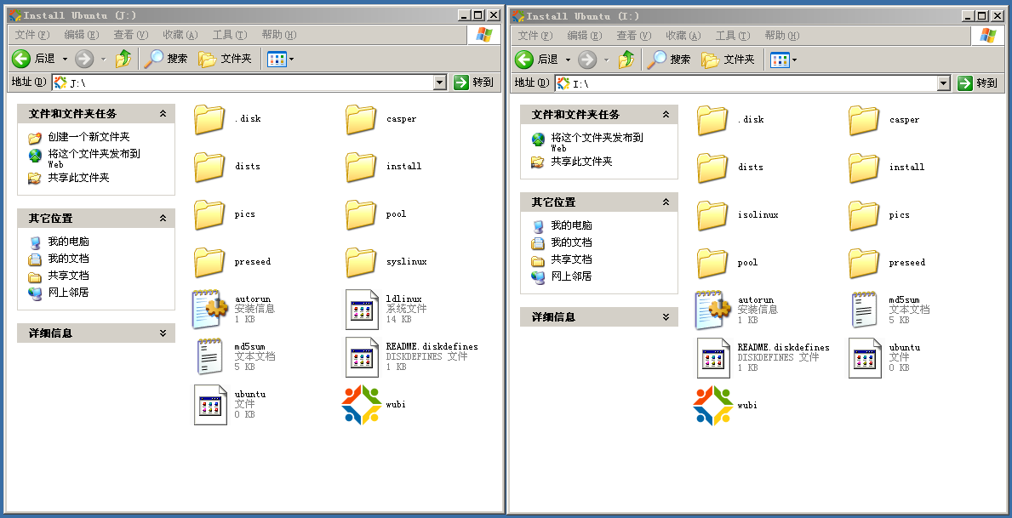
Task: Click the Up folder icon in J: window
Action: point(123,59)
